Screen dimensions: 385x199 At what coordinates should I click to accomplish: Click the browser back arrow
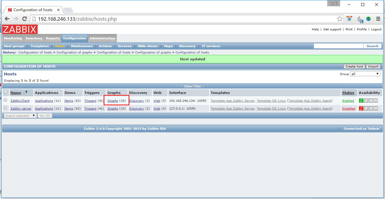pyautogui.click(x=7, y=19)
